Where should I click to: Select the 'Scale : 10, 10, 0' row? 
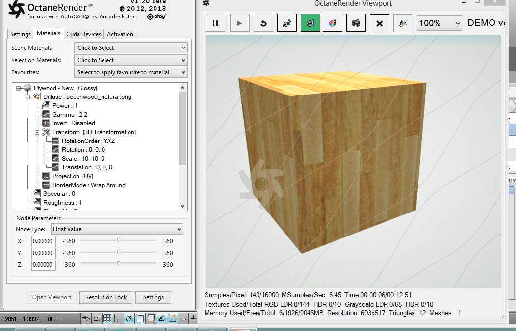coord(83,159)
